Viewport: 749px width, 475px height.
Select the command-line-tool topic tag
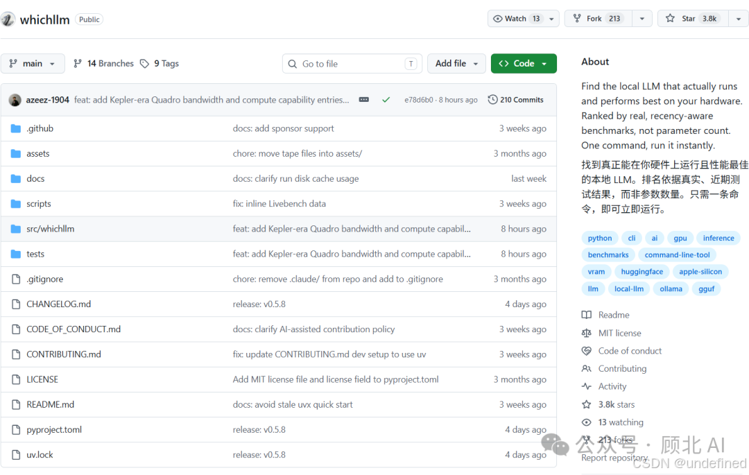[678, 255]
